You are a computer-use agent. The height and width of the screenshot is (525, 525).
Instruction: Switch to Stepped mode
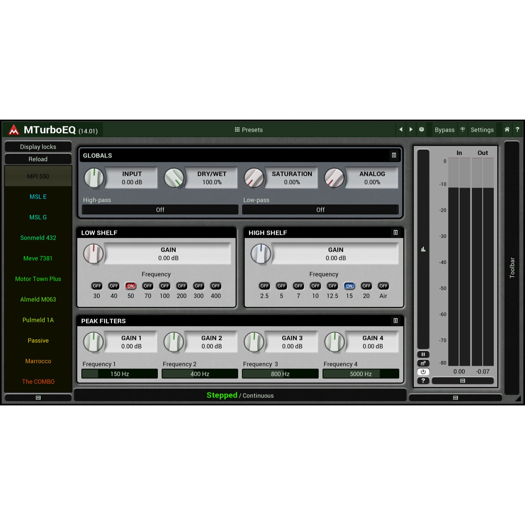point(222,395)
